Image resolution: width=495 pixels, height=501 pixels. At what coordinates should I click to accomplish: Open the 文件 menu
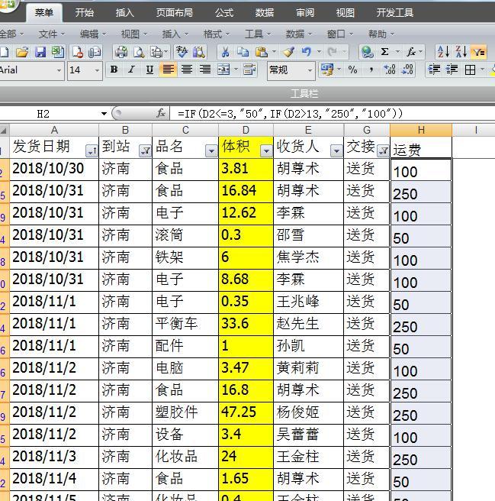coord(51,34)
